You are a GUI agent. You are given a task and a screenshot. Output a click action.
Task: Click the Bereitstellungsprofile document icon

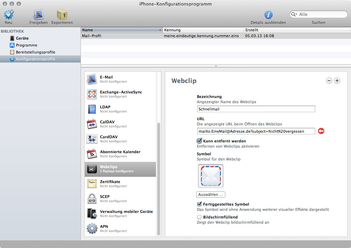(x=12, y=52)
